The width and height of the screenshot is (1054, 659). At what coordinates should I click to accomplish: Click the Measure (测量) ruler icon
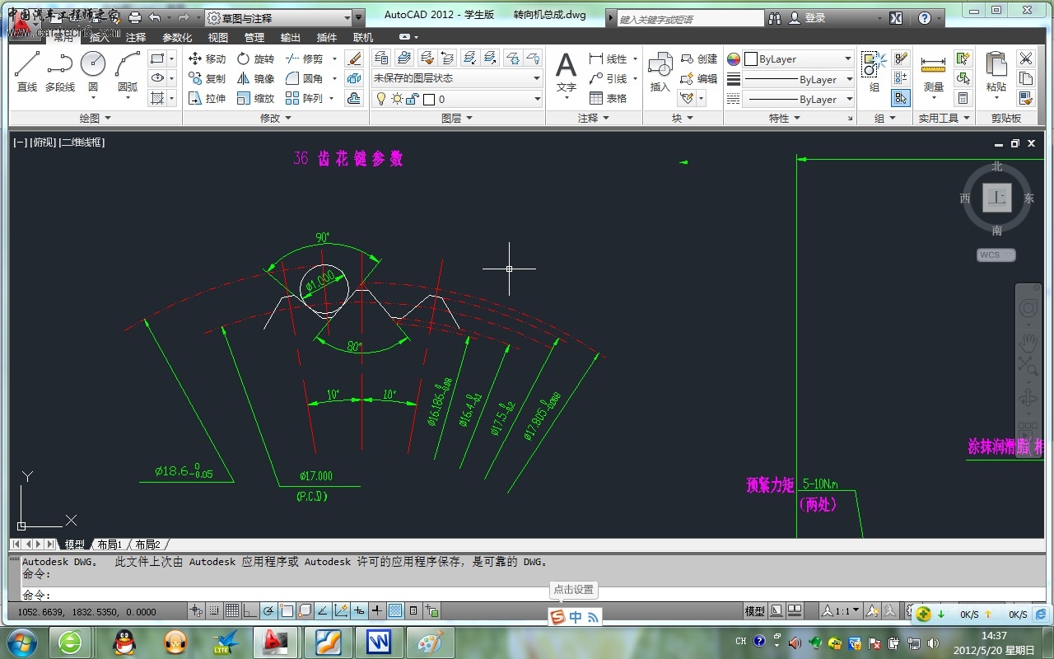coord(933,72)
